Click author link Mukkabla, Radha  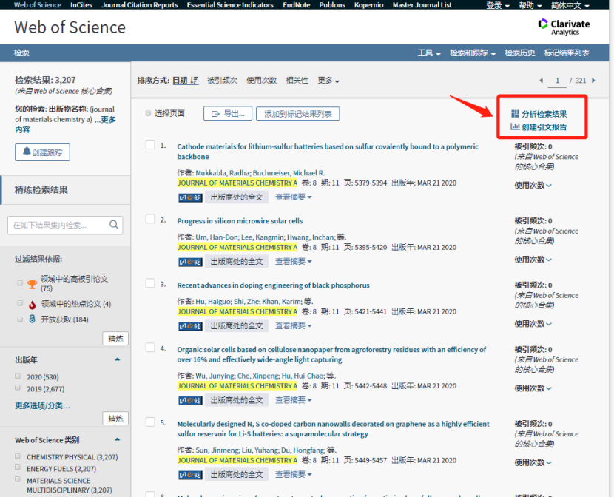(223, 172)
